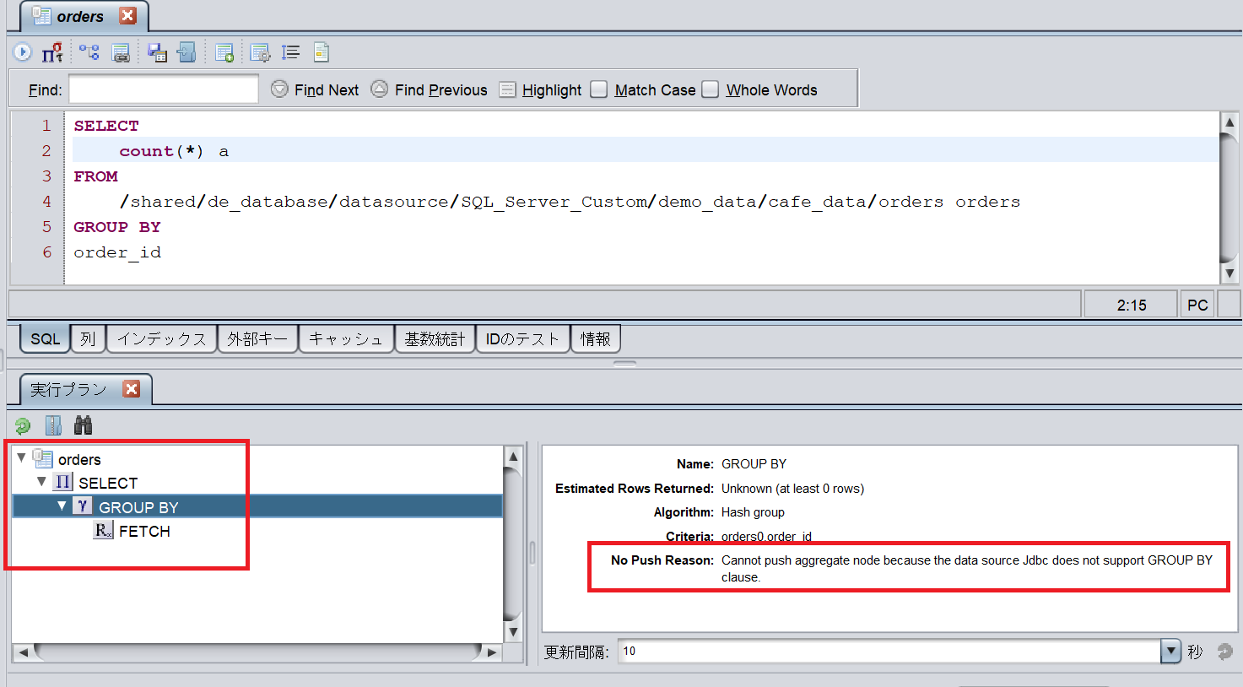The image size is (1243, 687).
Task: Open the refresh interval dropdown arrow
Action: [1170, 651]
